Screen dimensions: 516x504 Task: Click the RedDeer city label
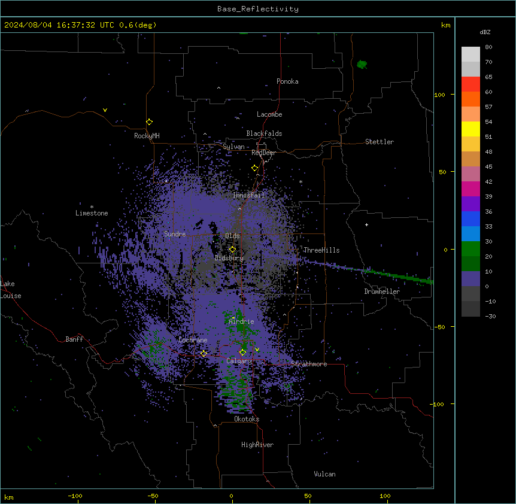click(x=263, y=153)
